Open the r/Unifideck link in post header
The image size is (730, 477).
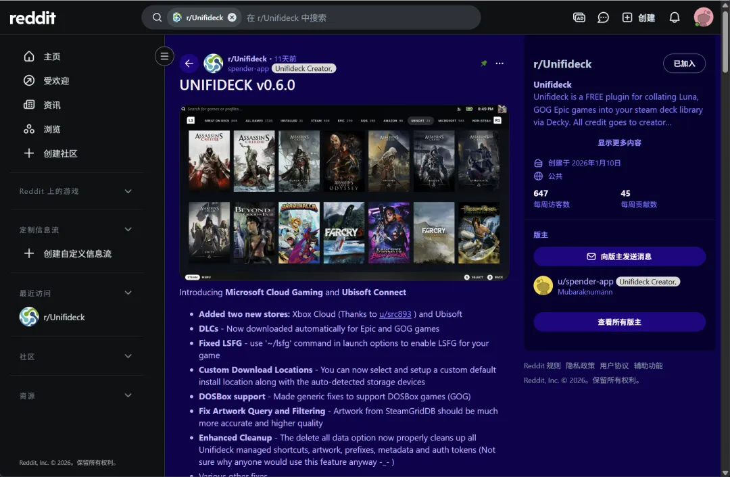click(247, 59)
